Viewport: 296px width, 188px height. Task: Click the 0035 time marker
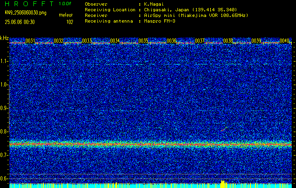[143, 41]
